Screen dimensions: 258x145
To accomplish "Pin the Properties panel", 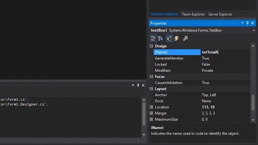I will (248, 23).
